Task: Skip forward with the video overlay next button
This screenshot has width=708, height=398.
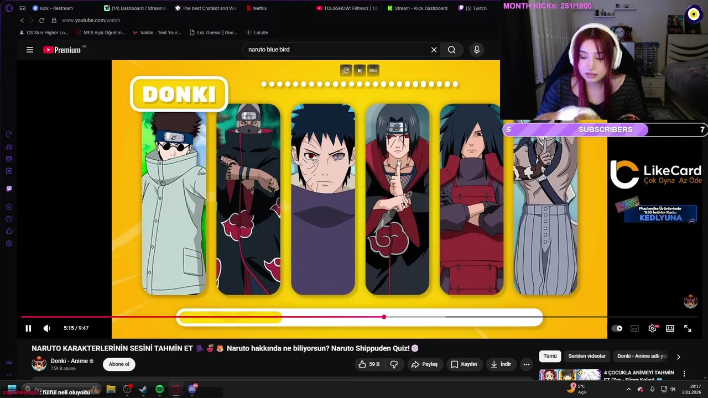Action: click(x=360, y=70)
